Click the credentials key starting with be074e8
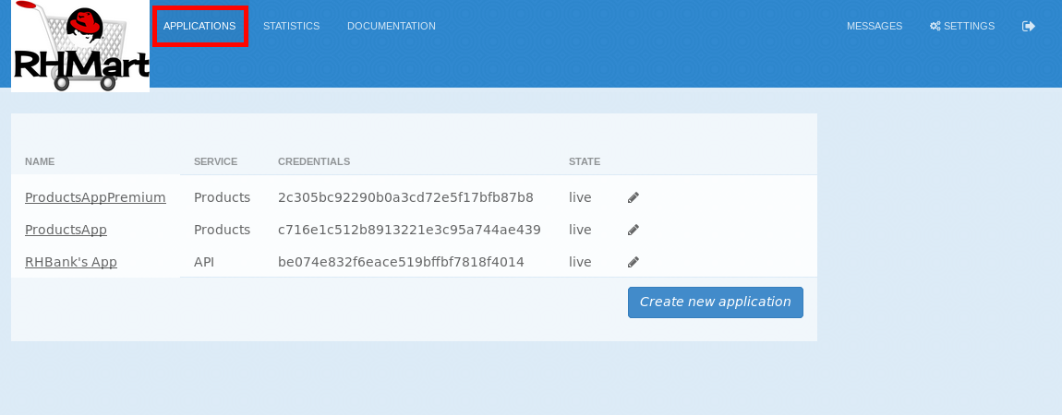The height and width of the screenshot is (415, 1062). pyautogui.click(x=401, y=262)
